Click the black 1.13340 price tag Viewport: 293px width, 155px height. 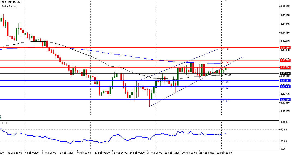click(285, 73)
